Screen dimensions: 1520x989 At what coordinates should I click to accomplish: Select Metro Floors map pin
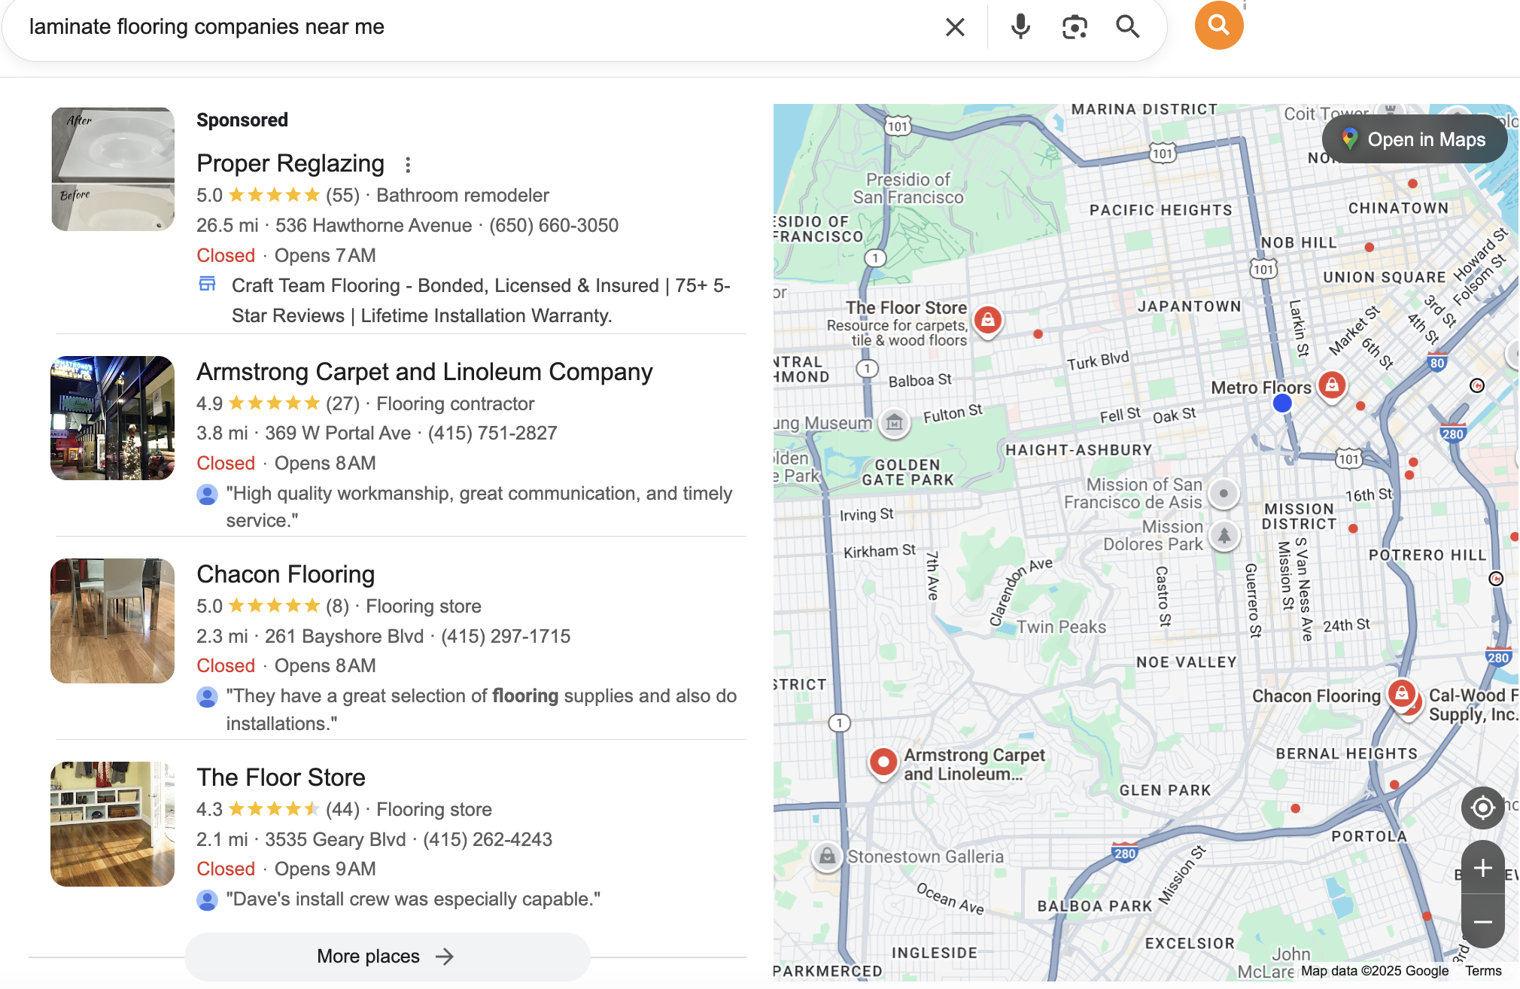point(1332,385)
